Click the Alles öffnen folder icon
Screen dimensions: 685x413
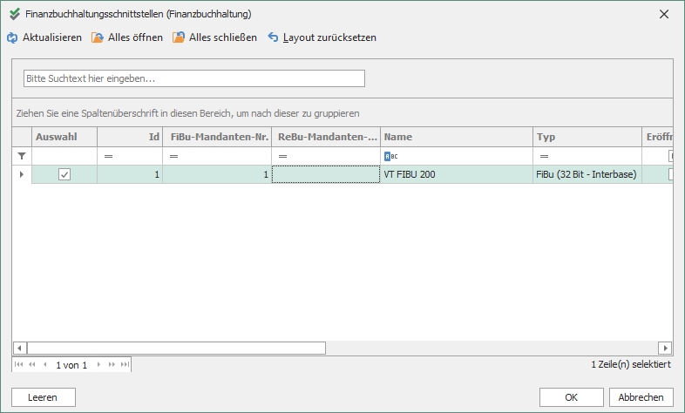click(x=97, y=38)
